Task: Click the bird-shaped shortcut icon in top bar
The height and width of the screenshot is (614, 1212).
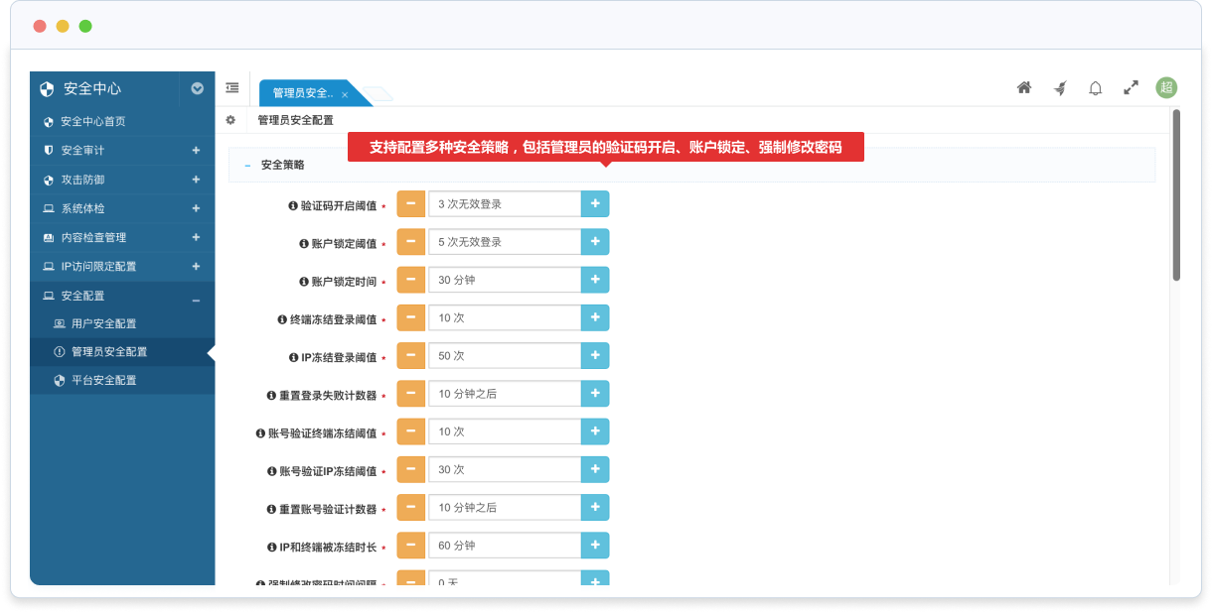Action: point(1060,87)
